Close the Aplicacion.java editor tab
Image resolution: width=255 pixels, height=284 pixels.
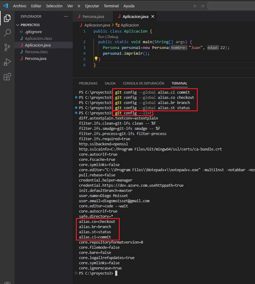153,16
